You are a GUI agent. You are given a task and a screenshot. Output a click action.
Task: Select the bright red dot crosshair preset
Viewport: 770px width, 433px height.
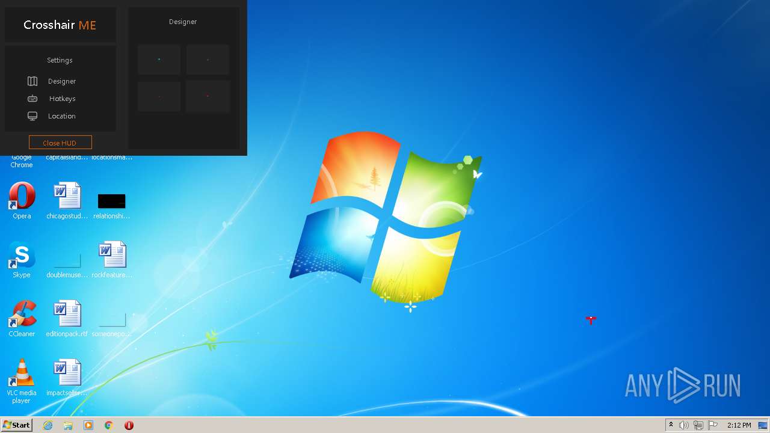click(x=208, y=96)
